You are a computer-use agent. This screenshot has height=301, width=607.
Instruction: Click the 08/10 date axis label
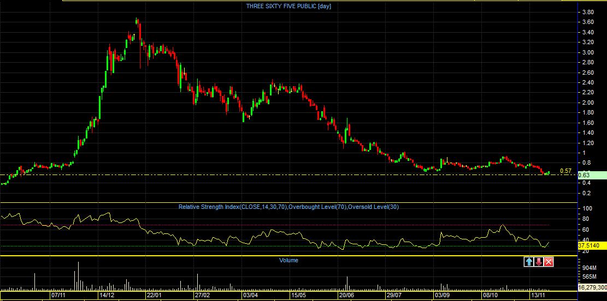pos(490,295)
